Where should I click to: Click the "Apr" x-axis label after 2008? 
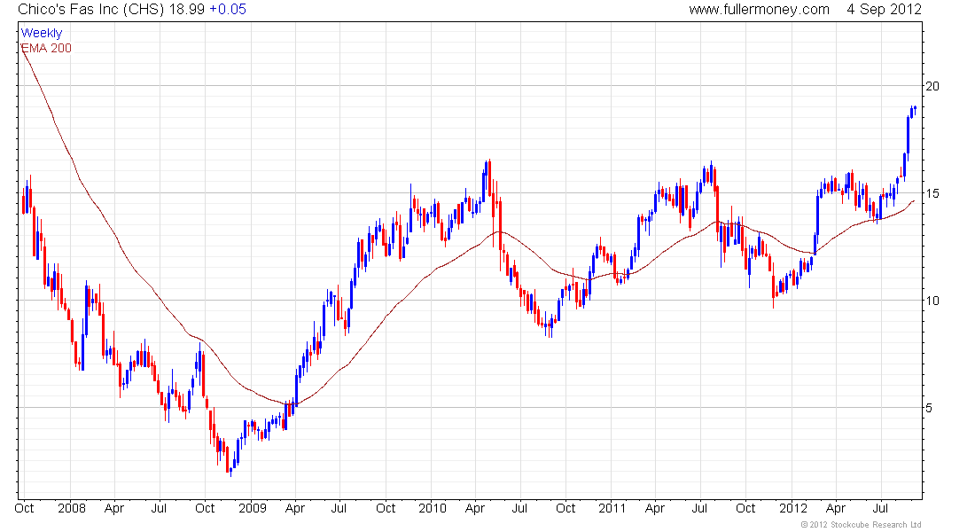114,508
